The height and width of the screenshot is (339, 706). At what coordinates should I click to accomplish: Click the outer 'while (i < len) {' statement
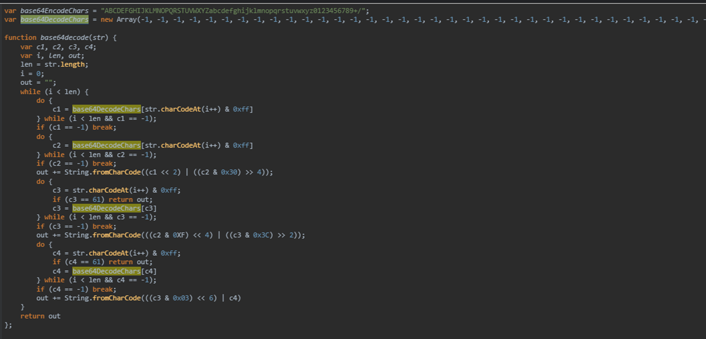point(54,91)
